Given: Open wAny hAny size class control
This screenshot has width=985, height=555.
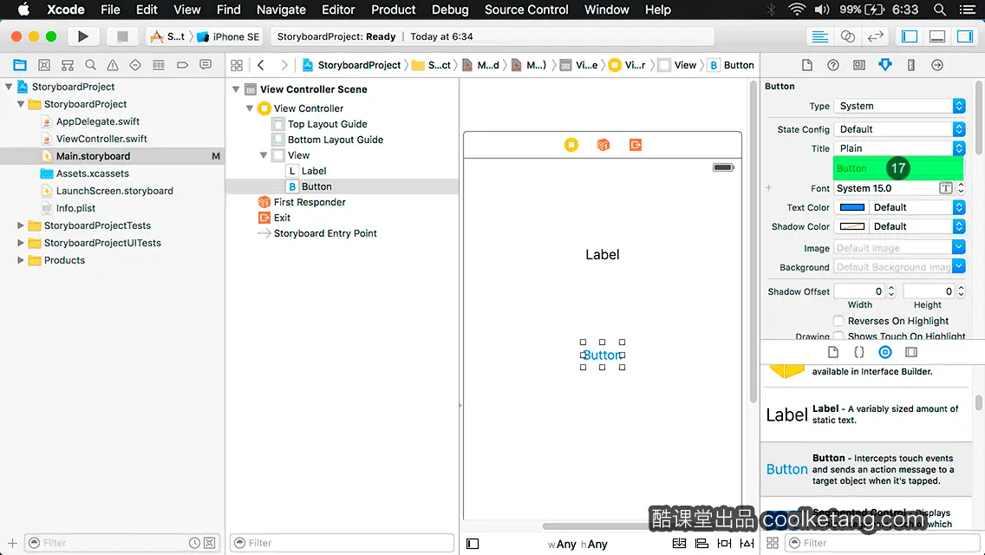Looking at the screenshot, I should point(577,545).
